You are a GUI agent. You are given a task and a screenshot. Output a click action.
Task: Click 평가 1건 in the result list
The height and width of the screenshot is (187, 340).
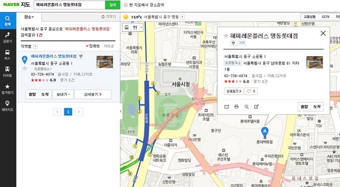click(x=67, y=80)
